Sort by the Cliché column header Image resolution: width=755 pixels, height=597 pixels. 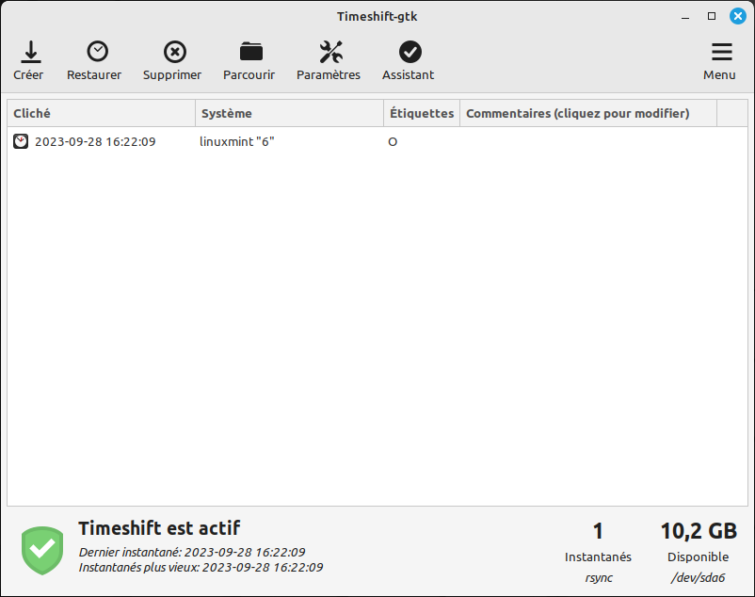pos(101,113)
